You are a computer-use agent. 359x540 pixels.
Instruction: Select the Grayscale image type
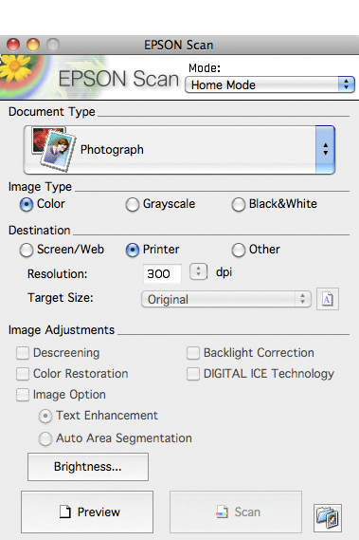click(x=133, y=204)
